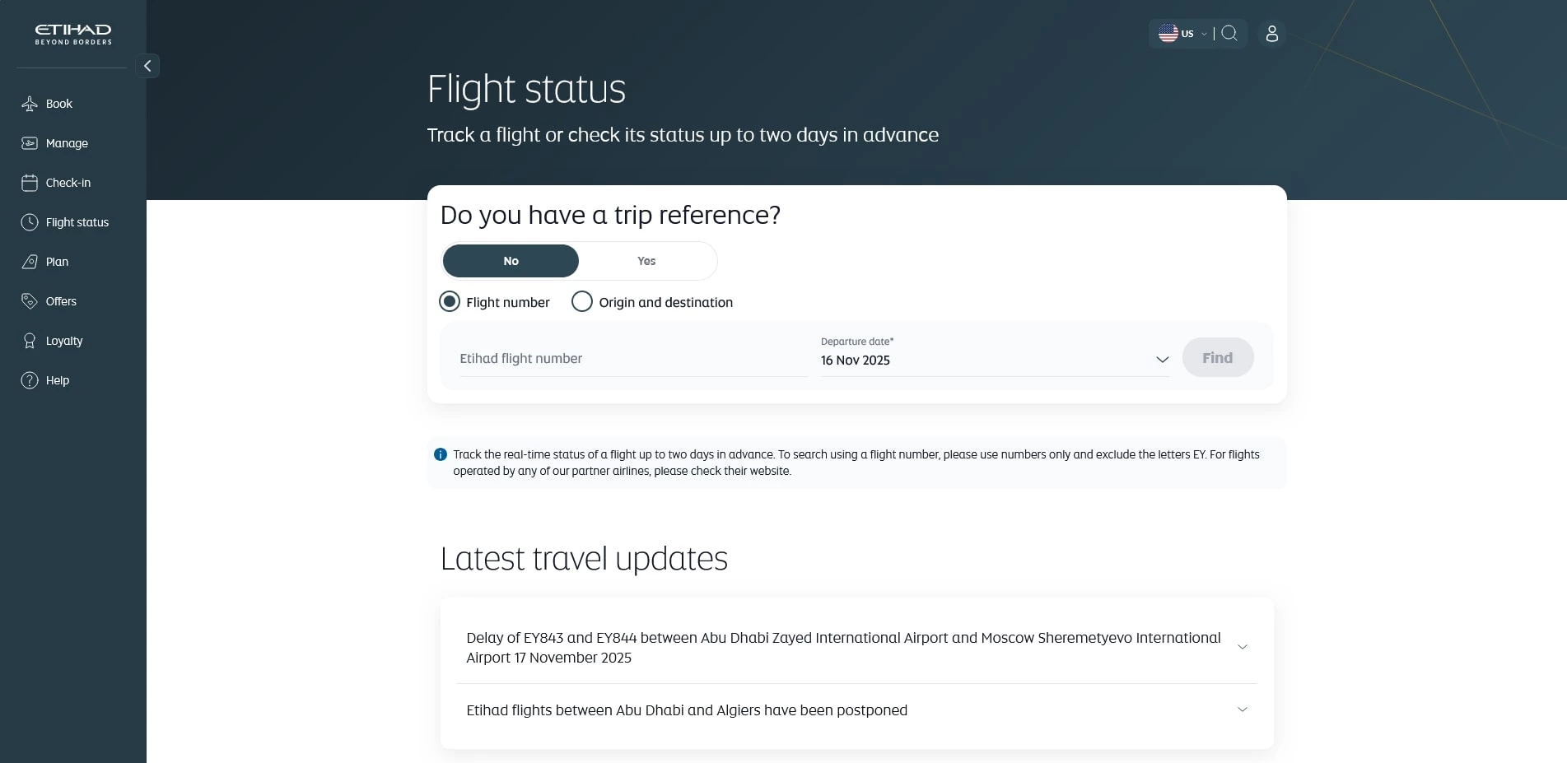This screenshot has width=1567, height=763.
Task: Open site search with magnifier icon
Action: click(x=1229, y=34)
